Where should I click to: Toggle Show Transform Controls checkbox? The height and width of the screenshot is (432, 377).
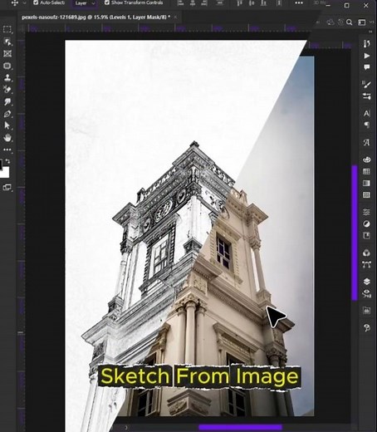107,2
